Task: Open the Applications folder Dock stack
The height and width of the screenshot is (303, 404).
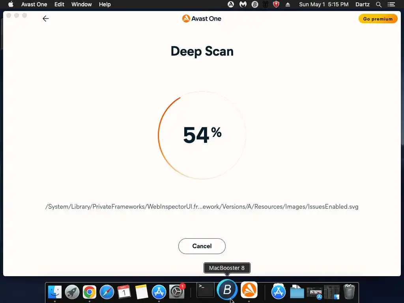Action: [x=279, y=291]
